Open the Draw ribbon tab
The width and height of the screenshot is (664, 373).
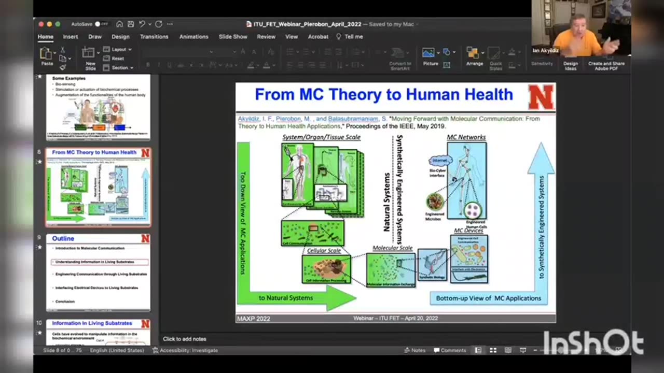pyautogui.click(x=95, y=37)
